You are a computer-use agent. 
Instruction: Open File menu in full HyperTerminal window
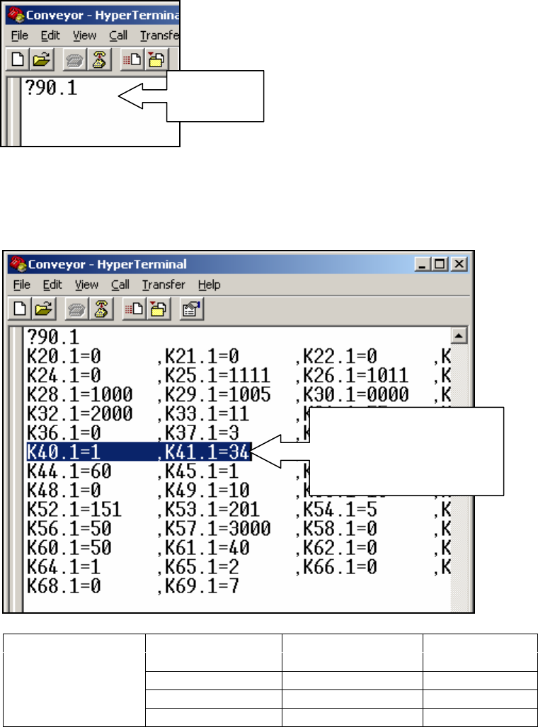[22, 285]
